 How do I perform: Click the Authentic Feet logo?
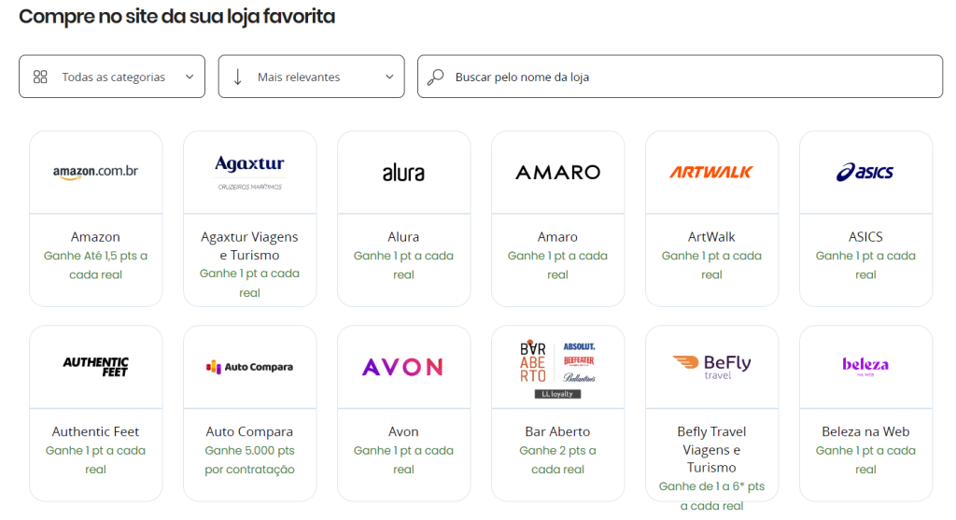(x=95, y=367)
